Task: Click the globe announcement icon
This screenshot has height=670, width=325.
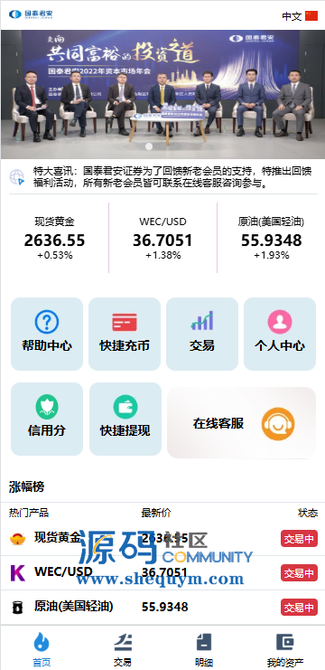Action: tap(17, 177)
